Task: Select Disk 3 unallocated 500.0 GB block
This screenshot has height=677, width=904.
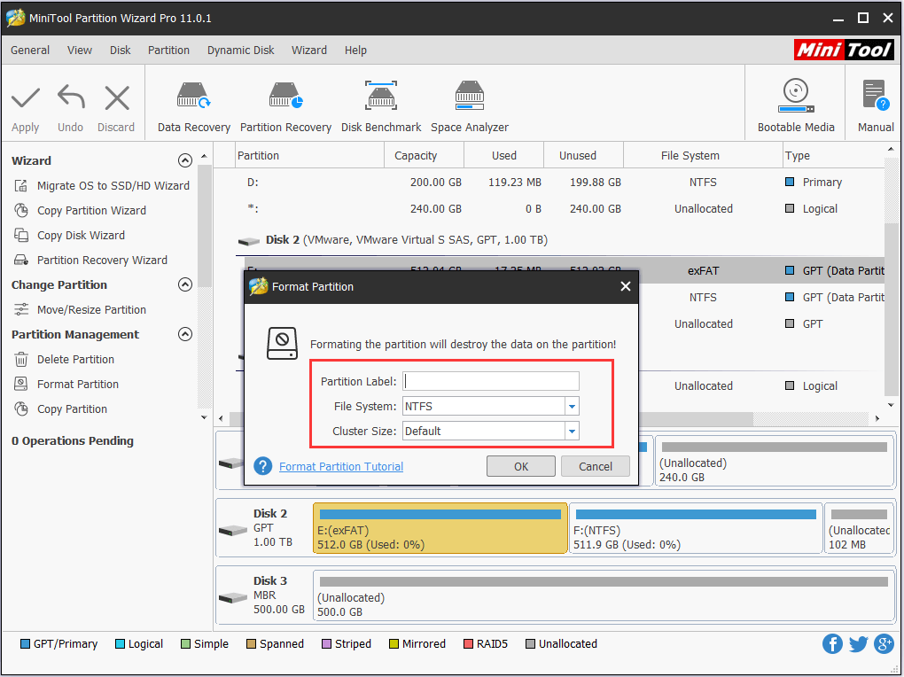Action: (x=603, y=595)
